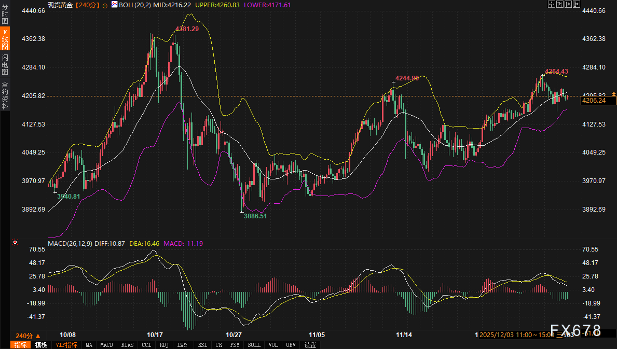Select the 模板 bottom tab

point(41,345)
